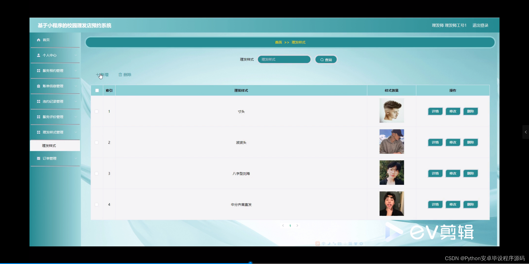Screen dimensions: 529x264
Task: Click the 寸头 style thumbnail image
Action: click(x=392, y=111)
